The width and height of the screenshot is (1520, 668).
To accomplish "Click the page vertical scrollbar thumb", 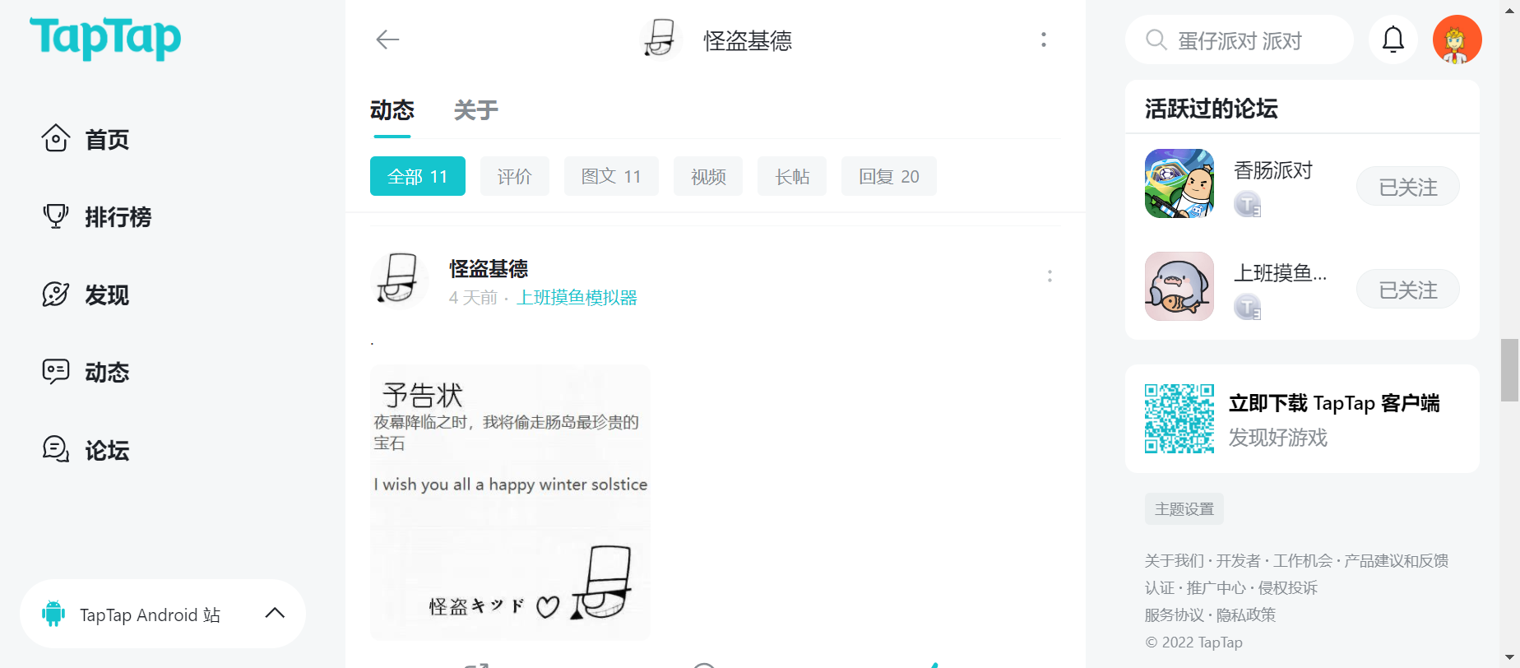I will click(x=1509, y=369).
